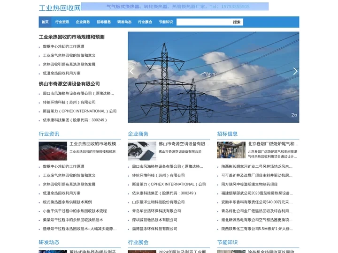The width and height of the screenshot is (338, 253).
Task: Open 余热回收引领布草洗涤绿色发展 in top list
Action: [69, 64]
